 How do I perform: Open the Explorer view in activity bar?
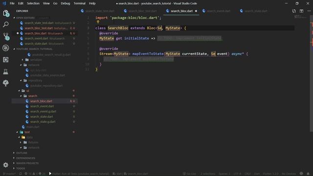pos(6,13)
